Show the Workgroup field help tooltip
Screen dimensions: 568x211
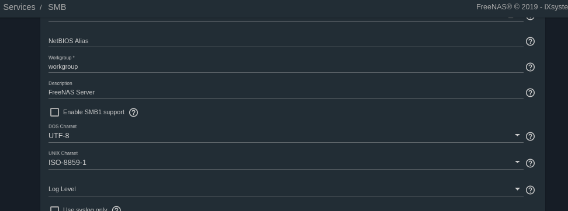pos(530,67)
